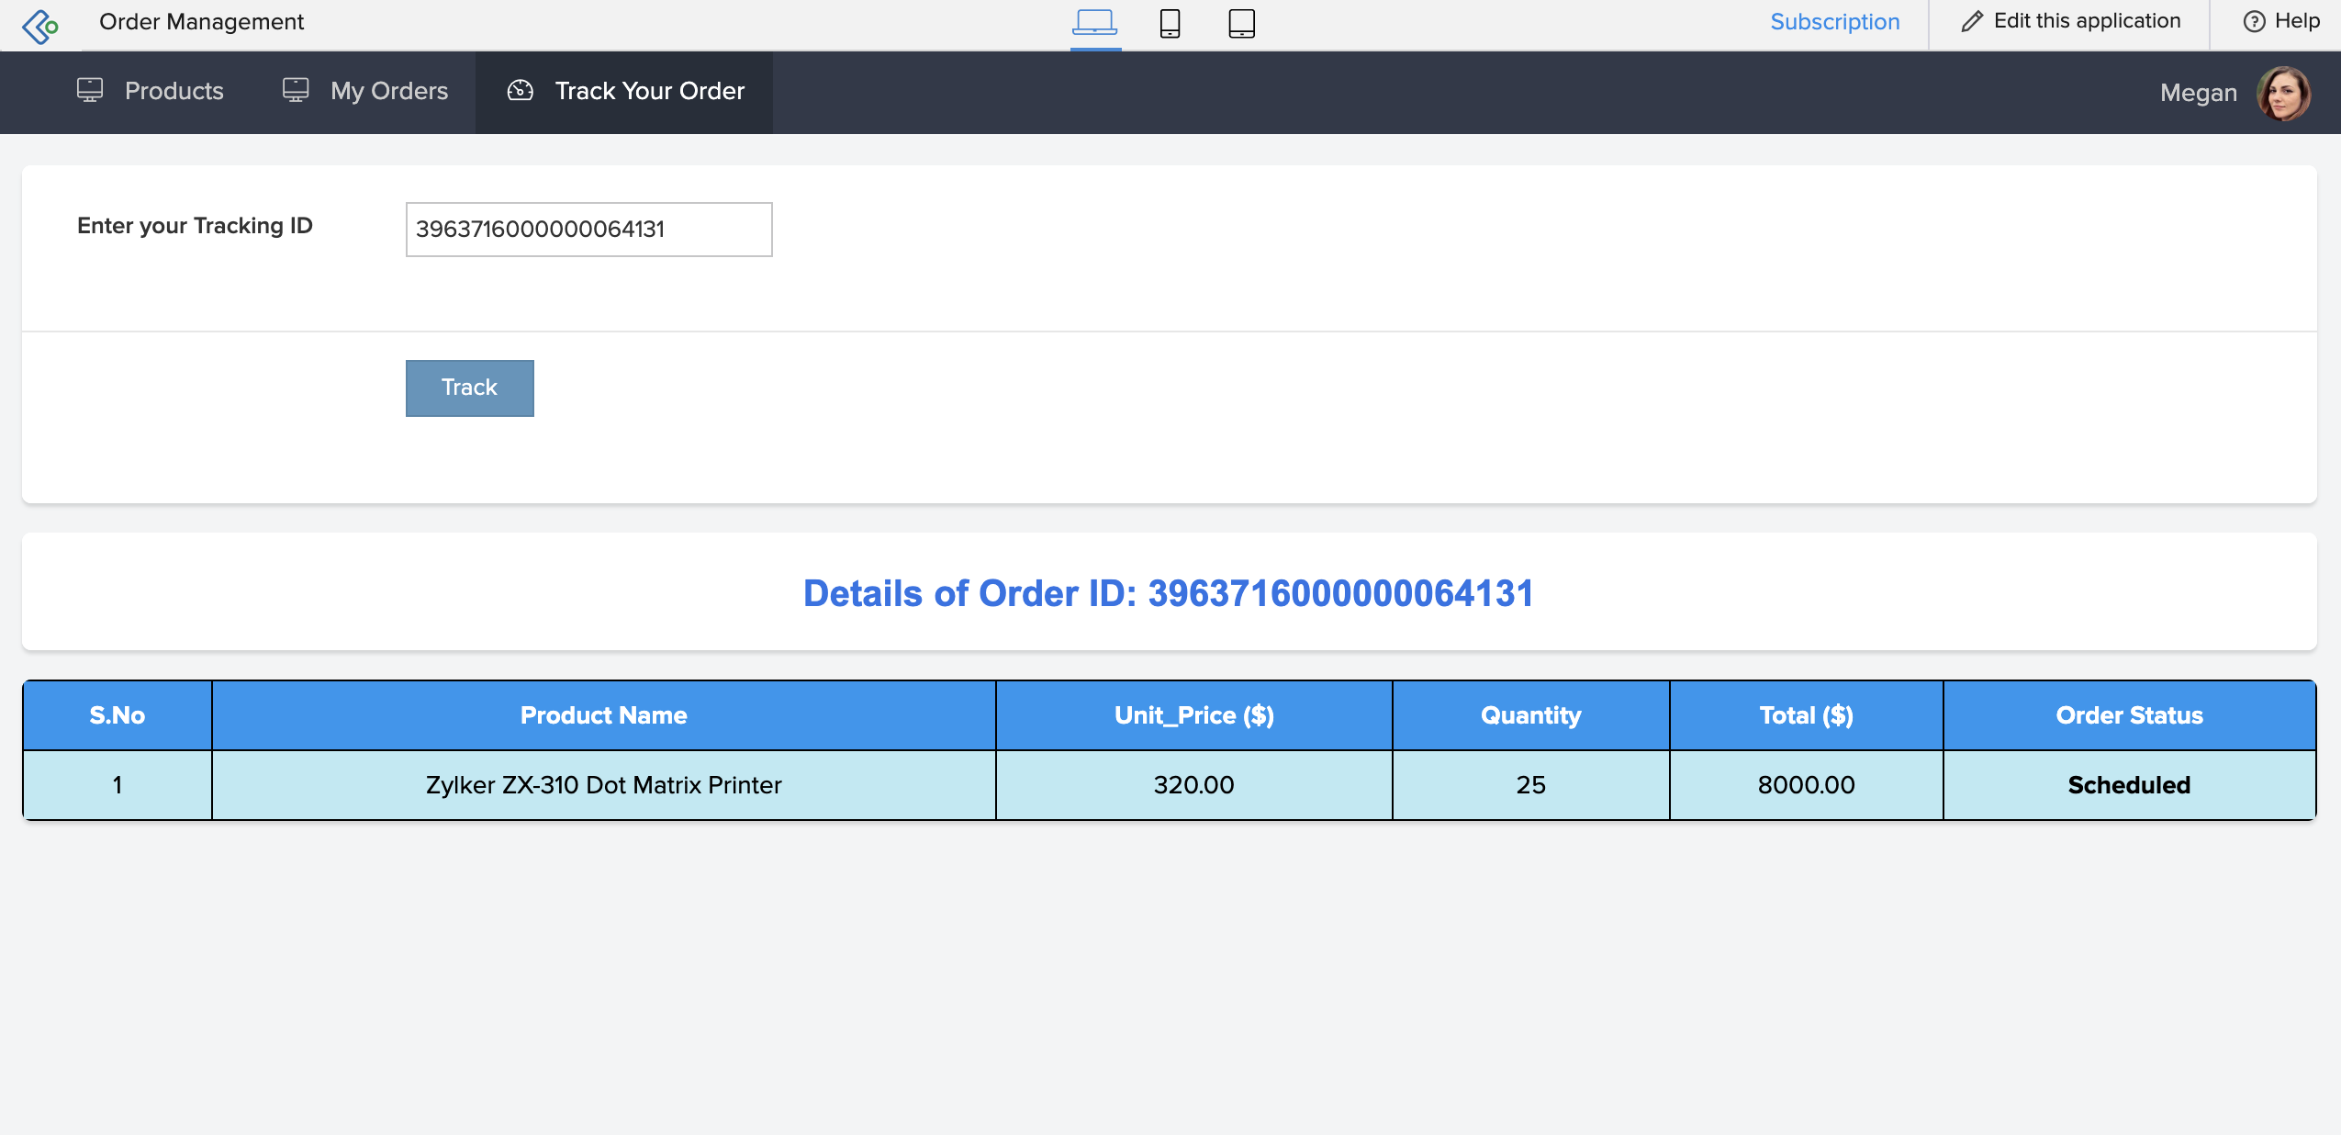Click the Track Your Order speedometer icon
Screen dimensions: 2341x1135
(521, 90)
